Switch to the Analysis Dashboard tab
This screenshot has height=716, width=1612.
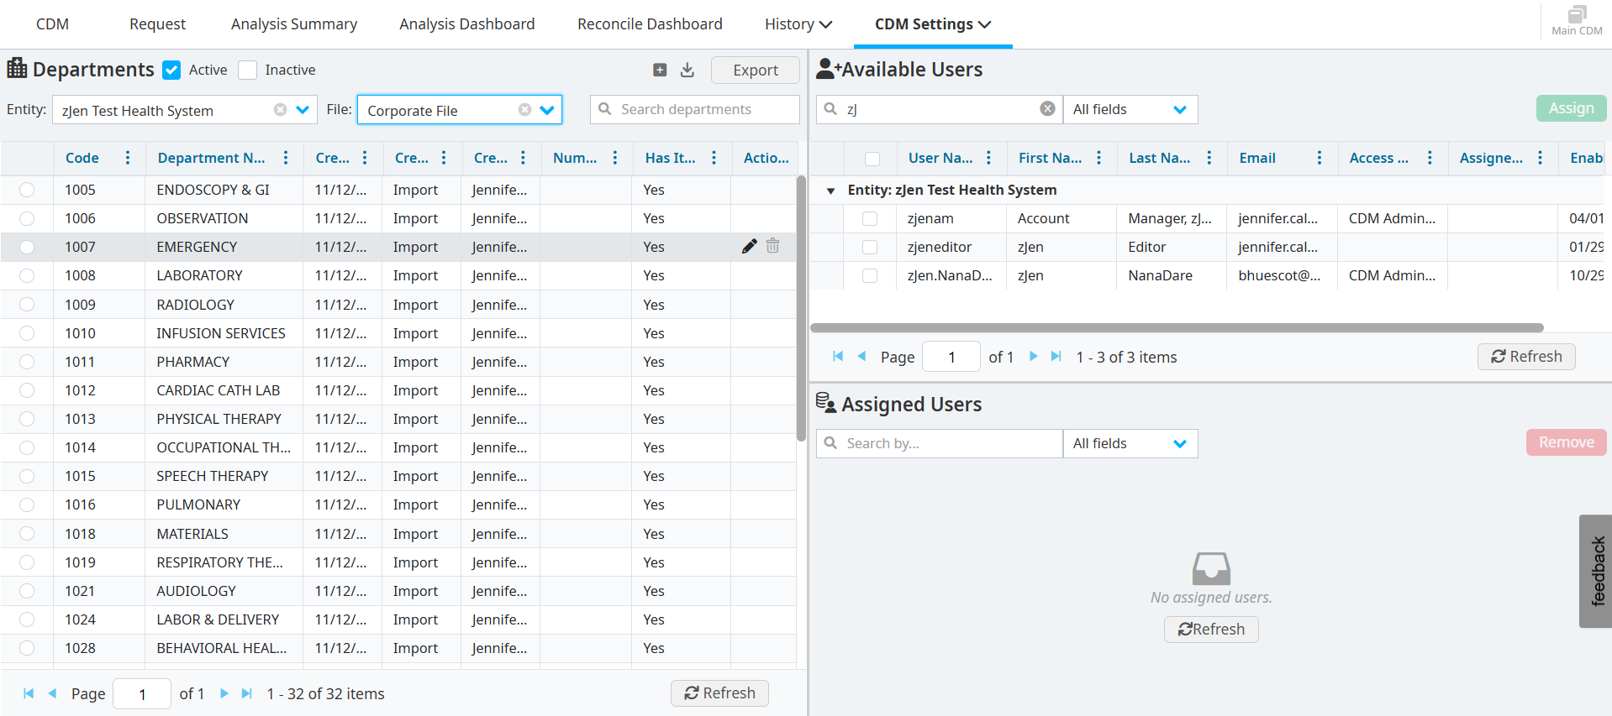466,24
